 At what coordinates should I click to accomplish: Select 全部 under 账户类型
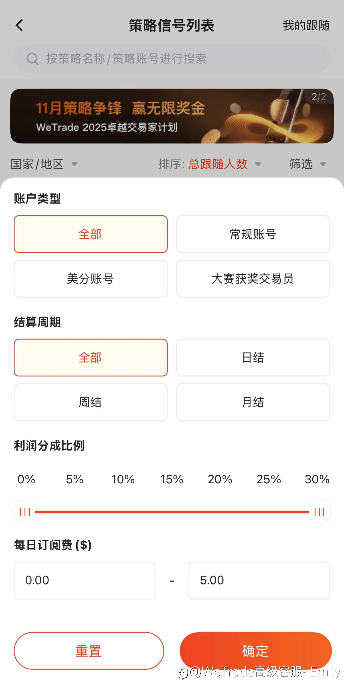[x=90, y=234]
